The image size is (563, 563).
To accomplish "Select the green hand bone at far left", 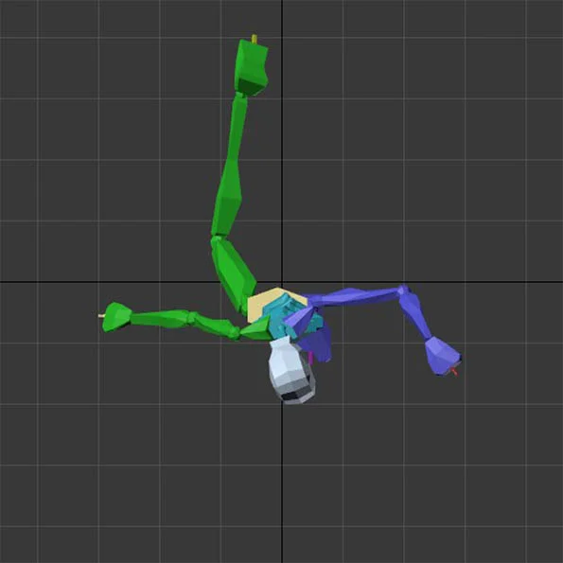I will click(x=117, y=317).
